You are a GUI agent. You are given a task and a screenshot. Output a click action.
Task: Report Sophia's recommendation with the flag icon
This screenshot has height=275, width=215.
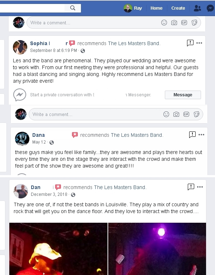click(190, 43)
